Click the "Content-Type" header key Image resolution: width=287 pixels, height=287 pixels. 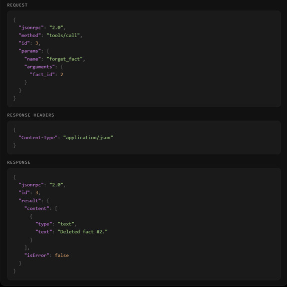point(38,138)
